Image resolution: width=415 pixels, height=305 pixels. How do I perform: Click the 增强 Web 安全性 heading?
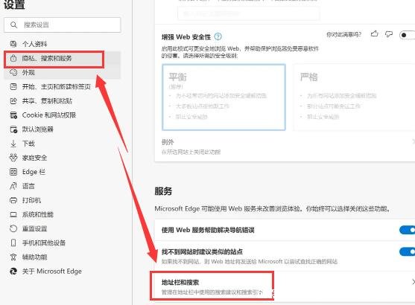pos(186,36)
